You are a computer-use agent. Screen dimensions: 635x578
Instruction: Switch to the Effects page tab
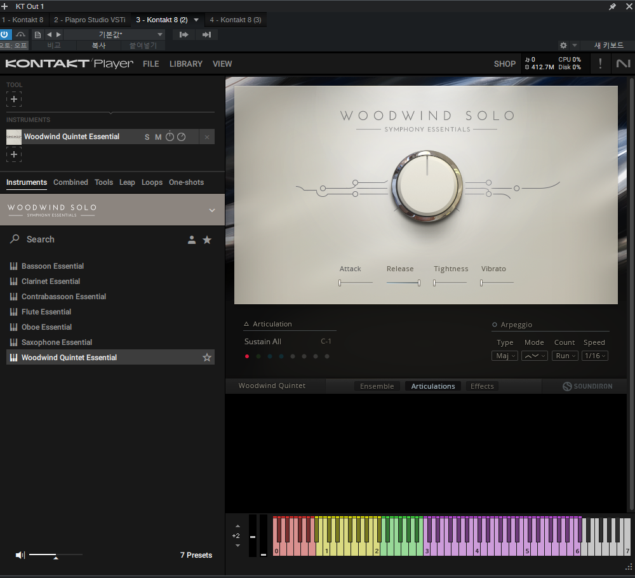tap(482, 386)
